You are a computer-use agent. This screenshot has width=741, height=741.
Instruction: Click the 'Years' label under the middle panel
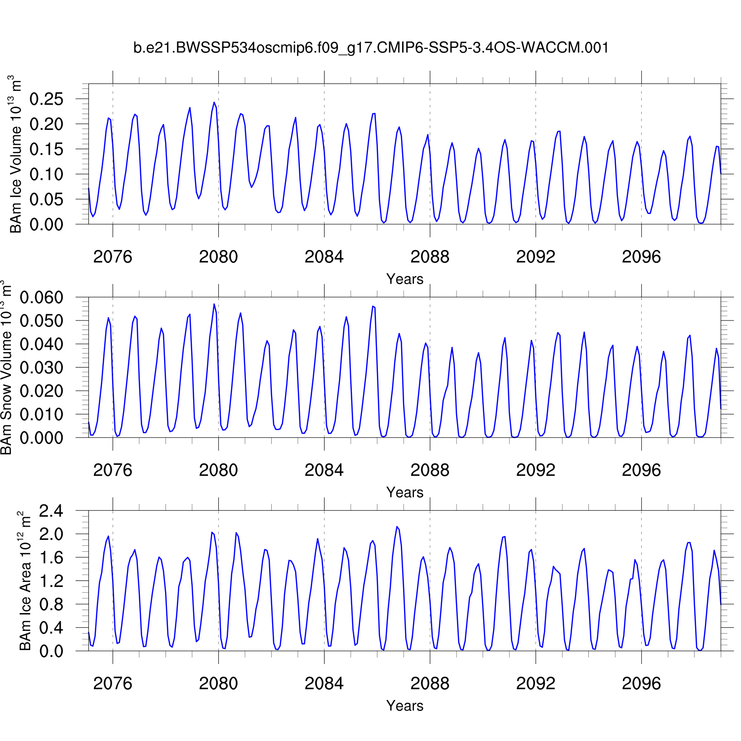pos(405,493)
